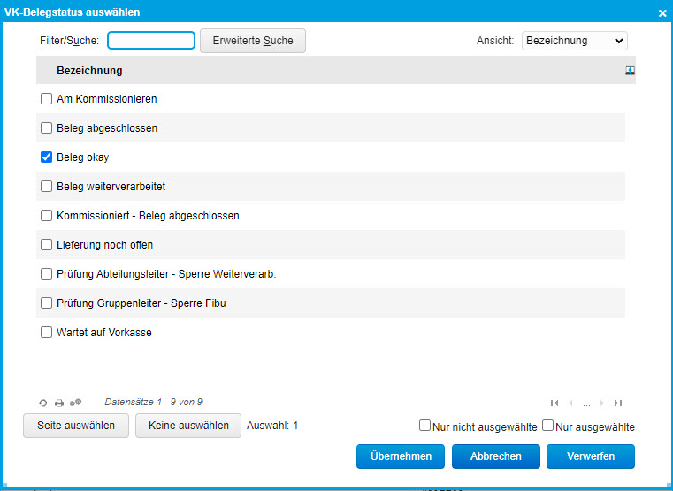
Task: Enable the Nur nicht ausgewählte checkbox
Action: 425,426
